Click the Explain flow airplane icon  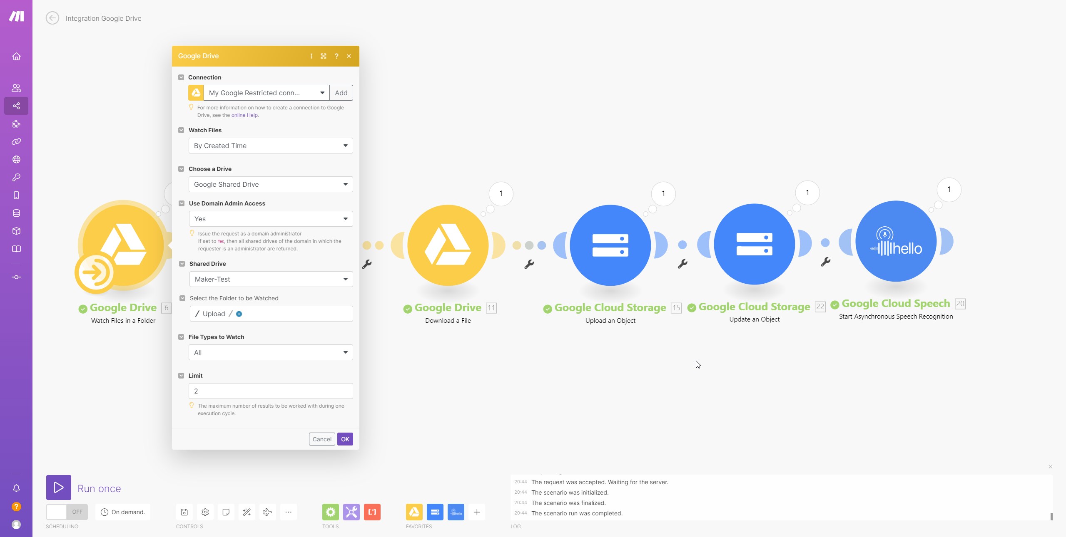pyautogui.click(x=268, y=512)
